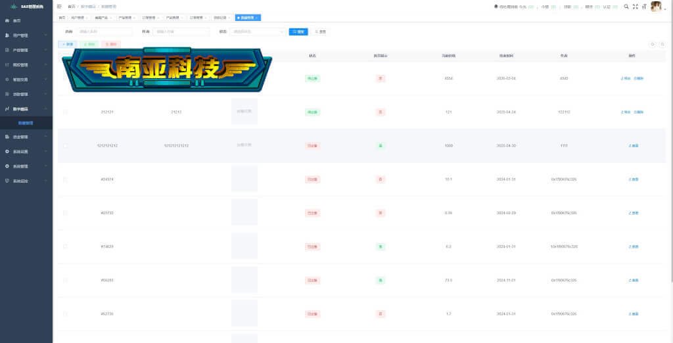The width and height of the screenshot is (673, 343).
Task: Focus the first name input field
Action: click(x=104, y=32)
